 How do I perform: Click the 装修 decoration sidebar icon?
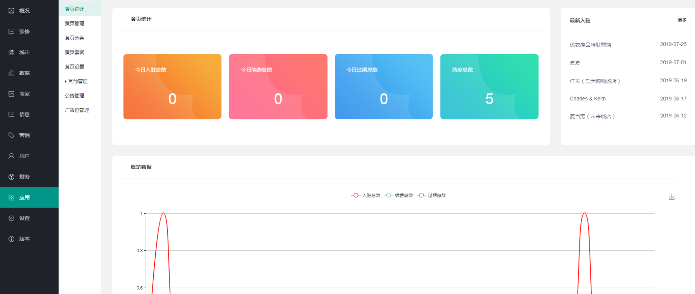[x=11, y=32]
